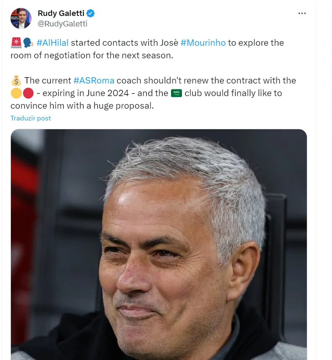Click the red siren emoji
Viewport: 332px width, 360px height.
(16, 43)
